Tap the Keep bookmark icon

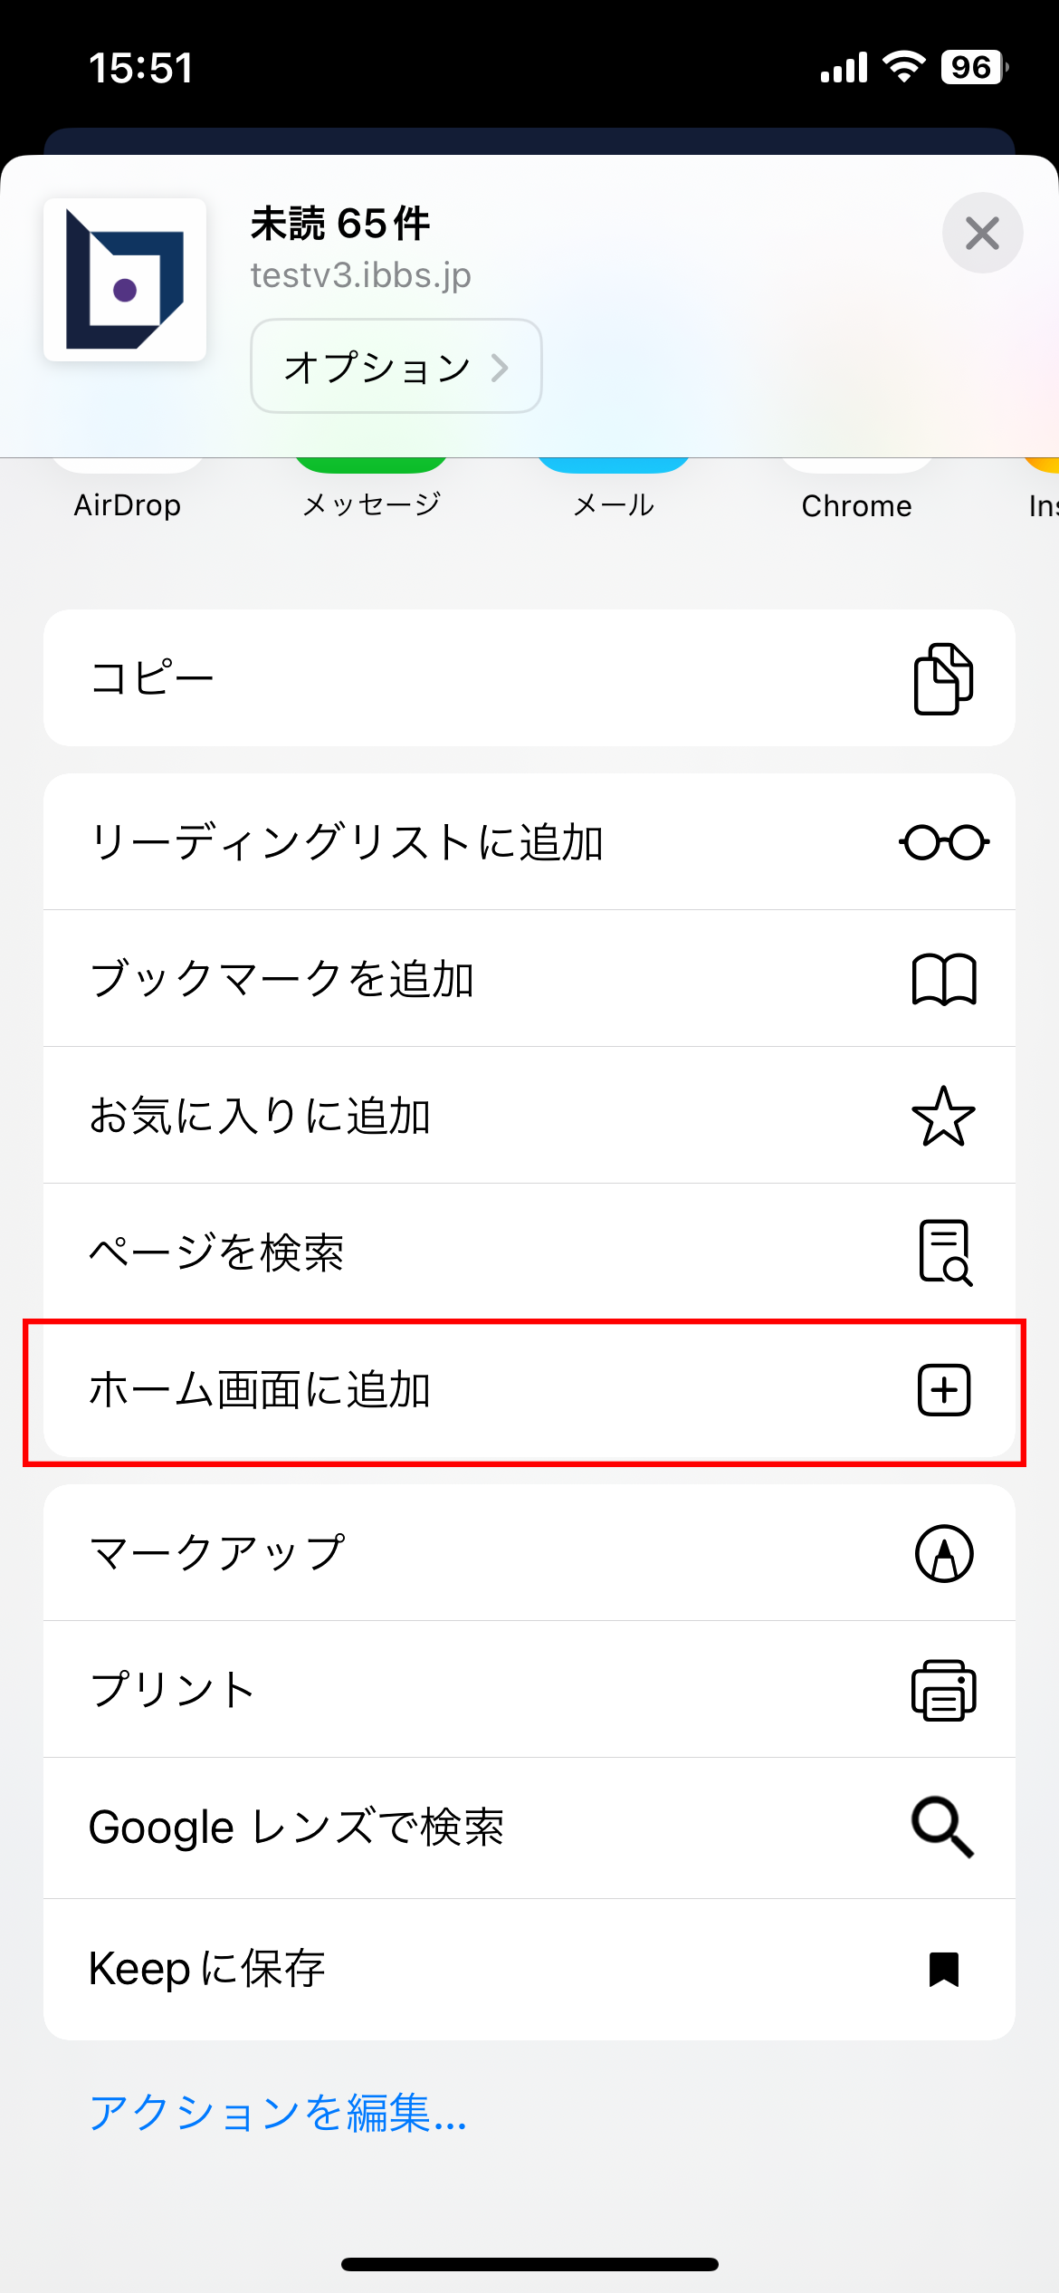coord(943,1970)
